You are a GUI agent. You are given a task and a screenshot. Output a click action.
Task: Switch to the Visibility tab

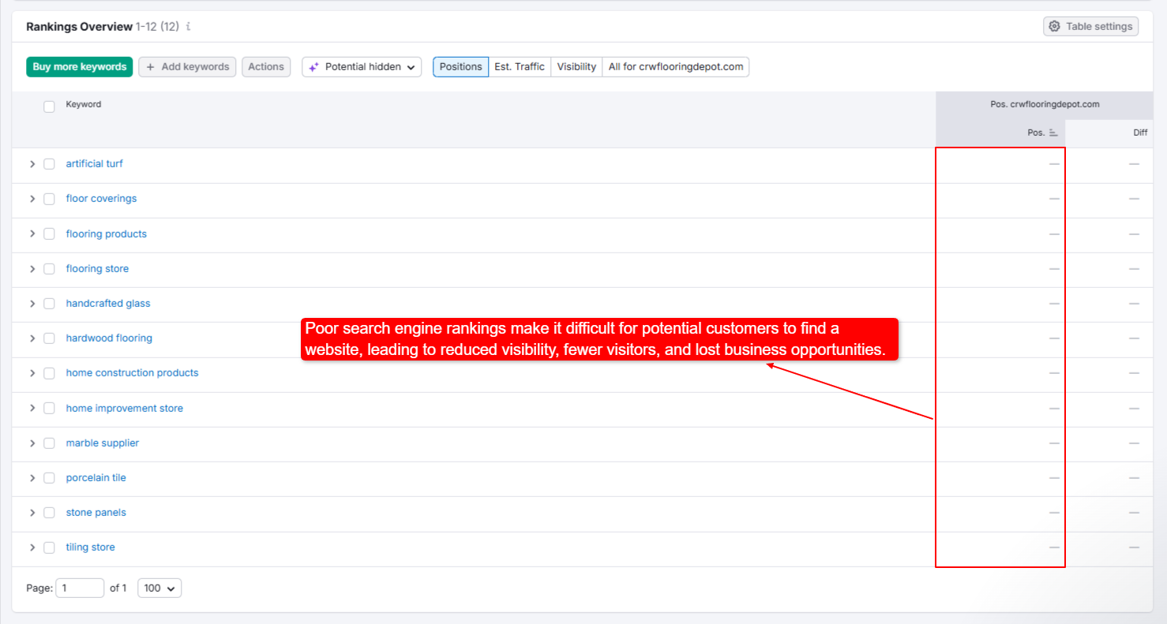coord(576,67)
